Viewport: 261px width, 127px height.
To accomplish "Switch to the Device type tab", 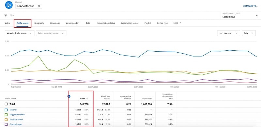I will [x=162, y=23].
